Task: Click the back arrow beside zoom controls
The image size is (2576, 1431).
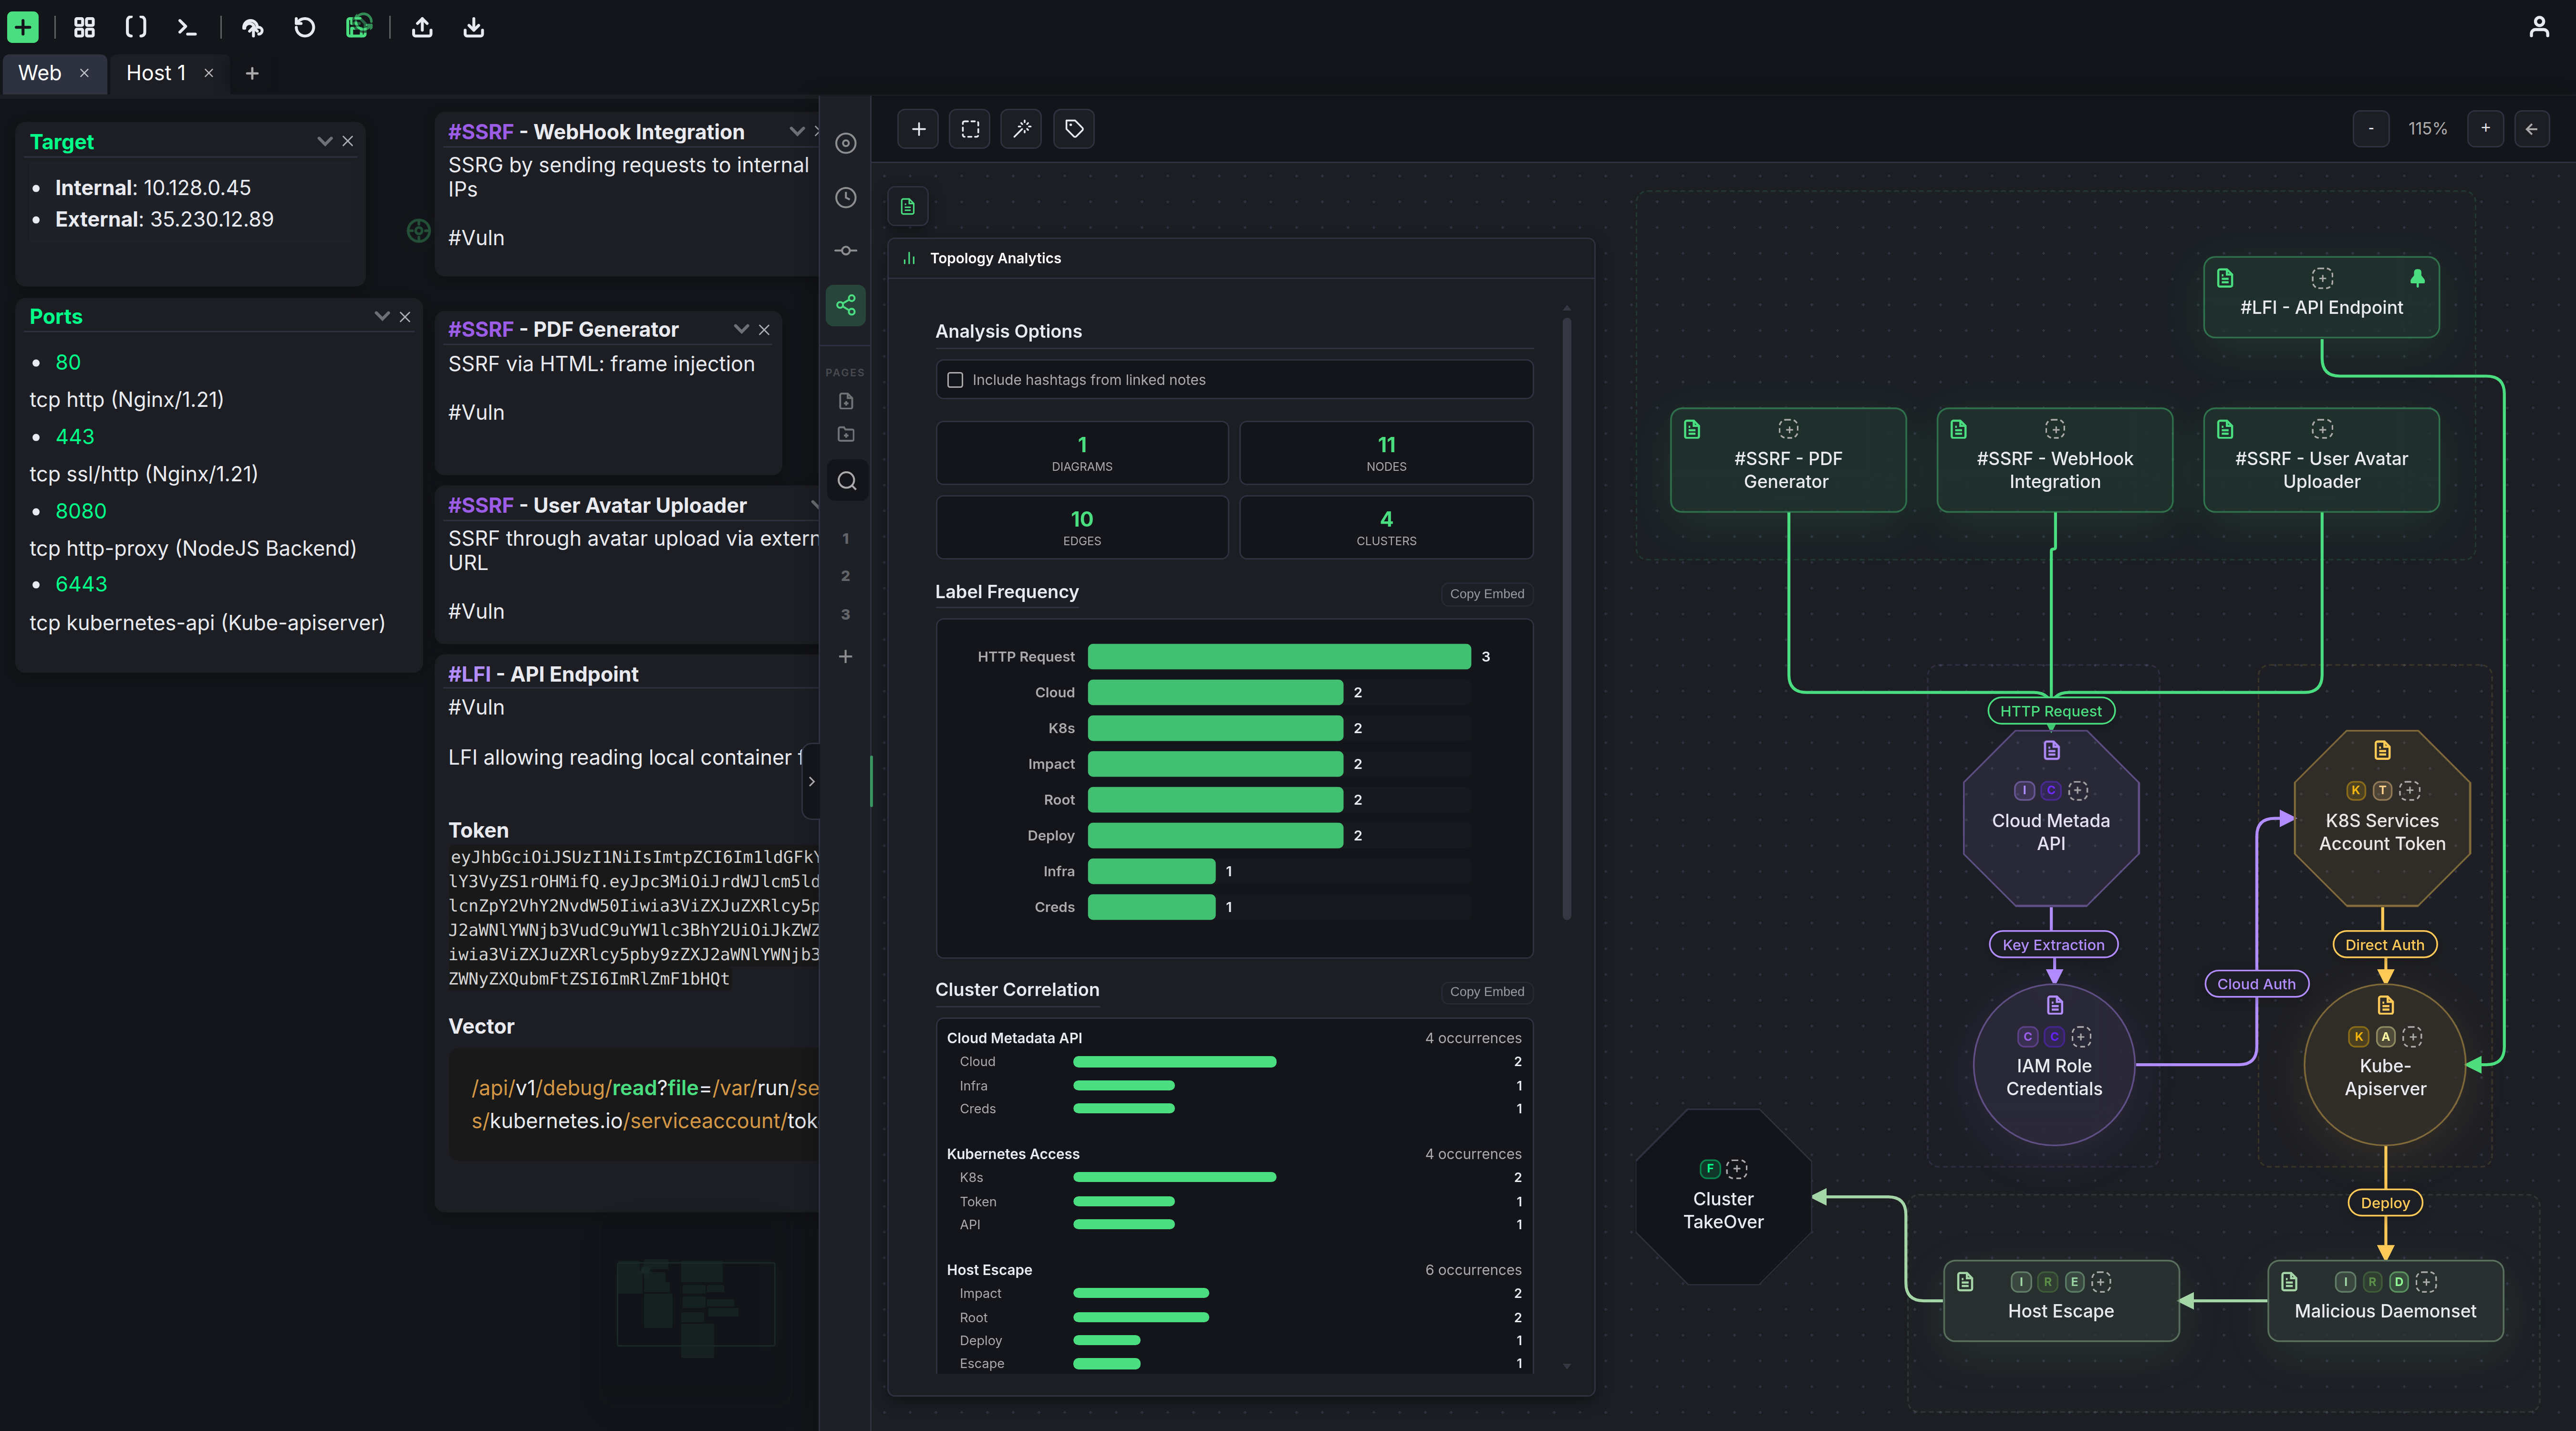Action: 2532,129
